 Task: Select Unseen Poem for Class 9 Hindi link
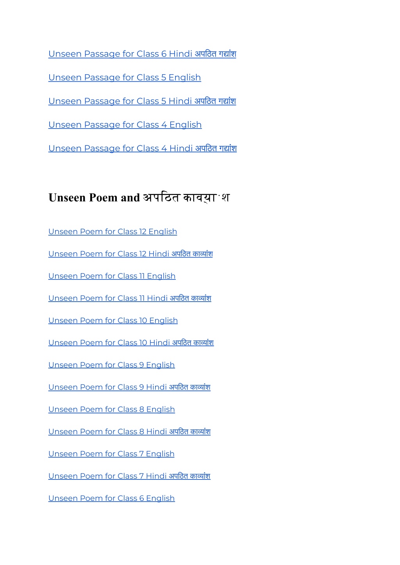tap(129, 387)
